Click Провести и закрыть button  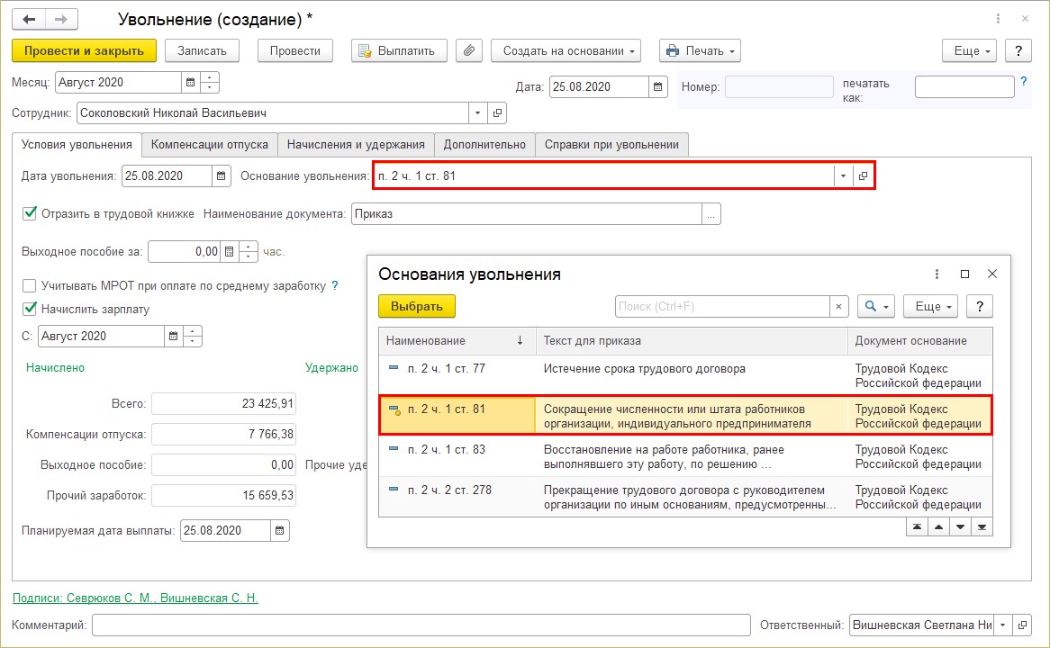(x=85, y=51)
